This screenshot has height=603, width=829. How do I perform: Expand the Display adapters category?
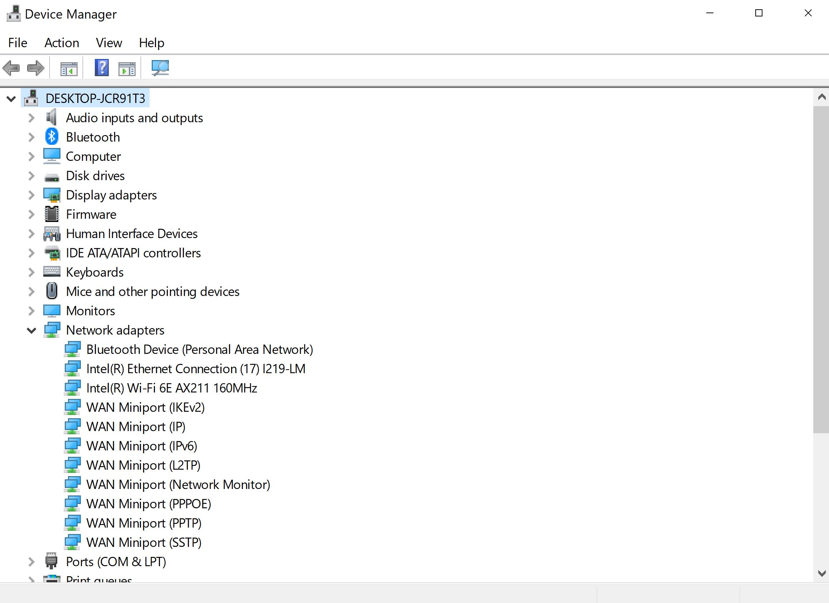tap(31, 196)
